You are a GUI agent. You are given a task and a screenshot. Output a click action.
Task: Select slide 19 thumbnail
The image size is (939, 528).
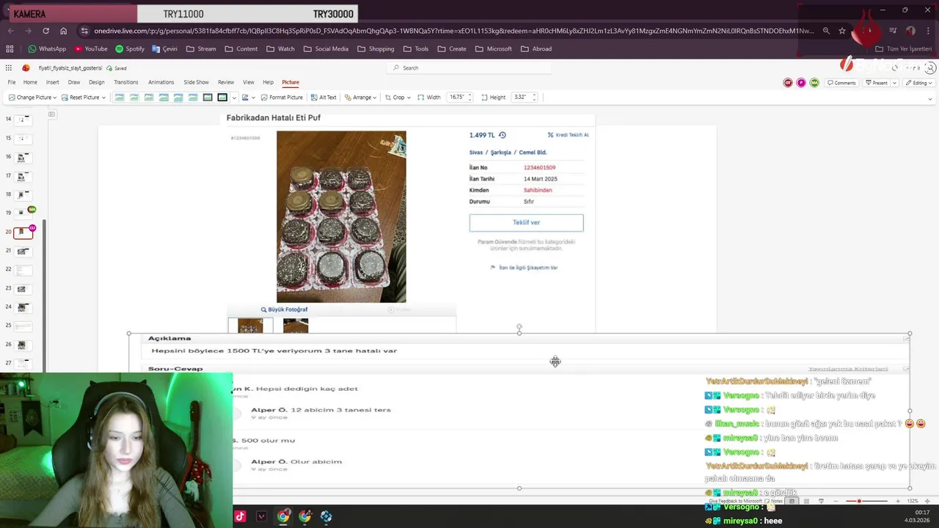23,213
